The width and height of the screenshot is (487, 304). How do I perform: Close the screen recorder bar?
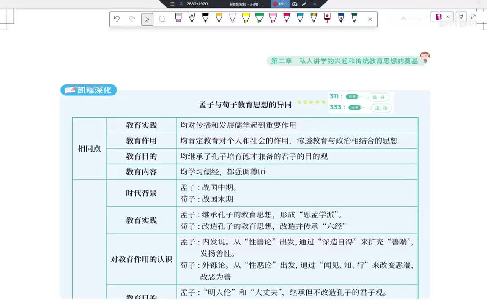pos(315,4)
